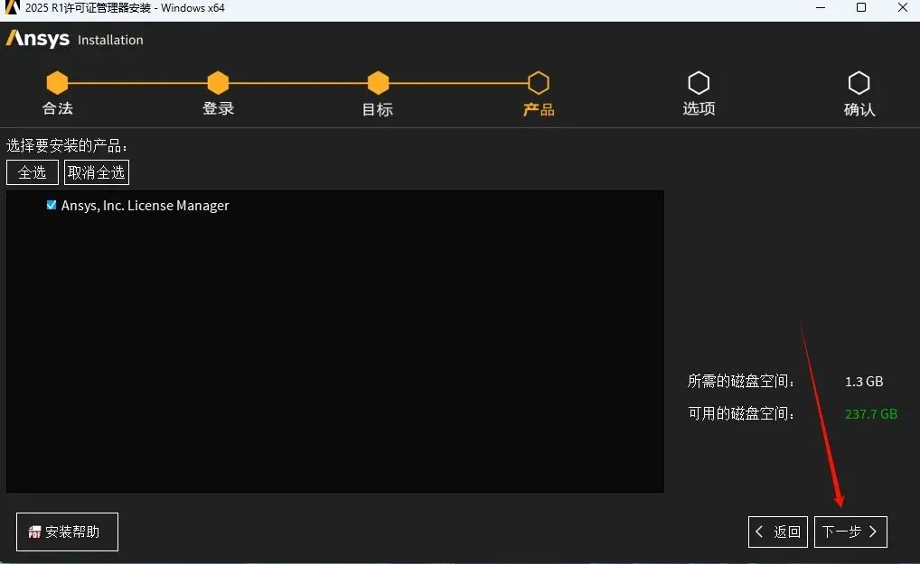Click the 1.3 GB required disk space value
Viewport: 920px width, 564px height.
pos(864,382)
